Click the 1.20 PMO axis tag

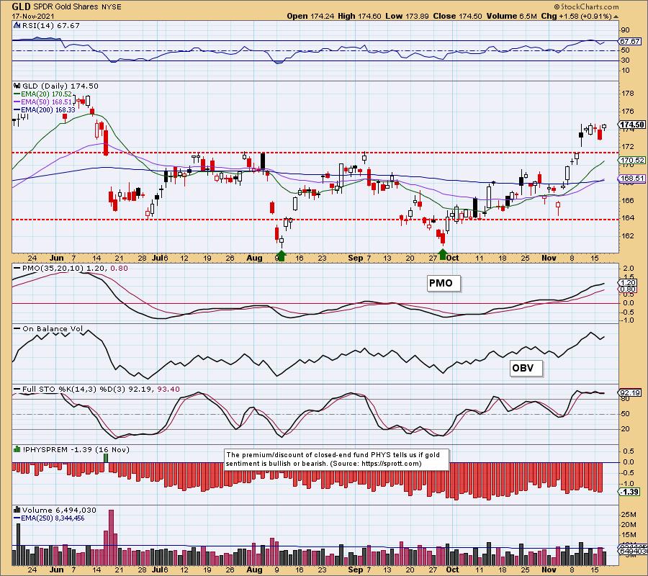pyautogui.click(x=628, y=283)
